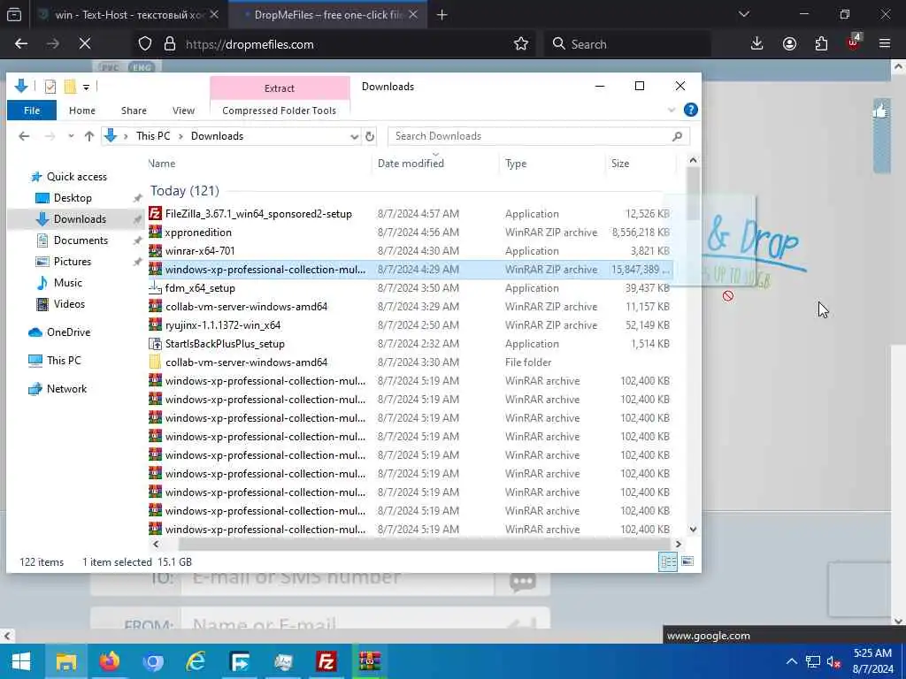Open FileZilla from the taskbar
Viewport: 906px width, 679px height.
326,661
